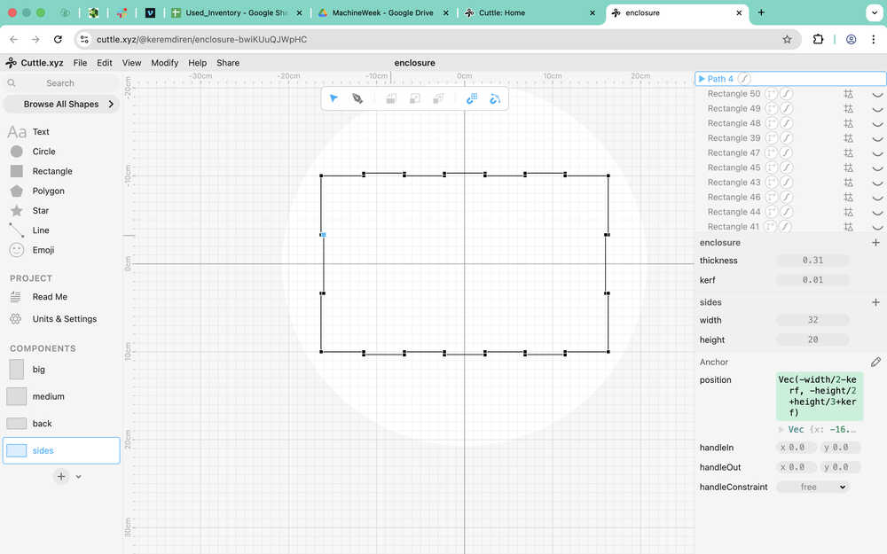Add a new component with plus button
Viewport: 887px width, 554px height.
click(61, 476)
